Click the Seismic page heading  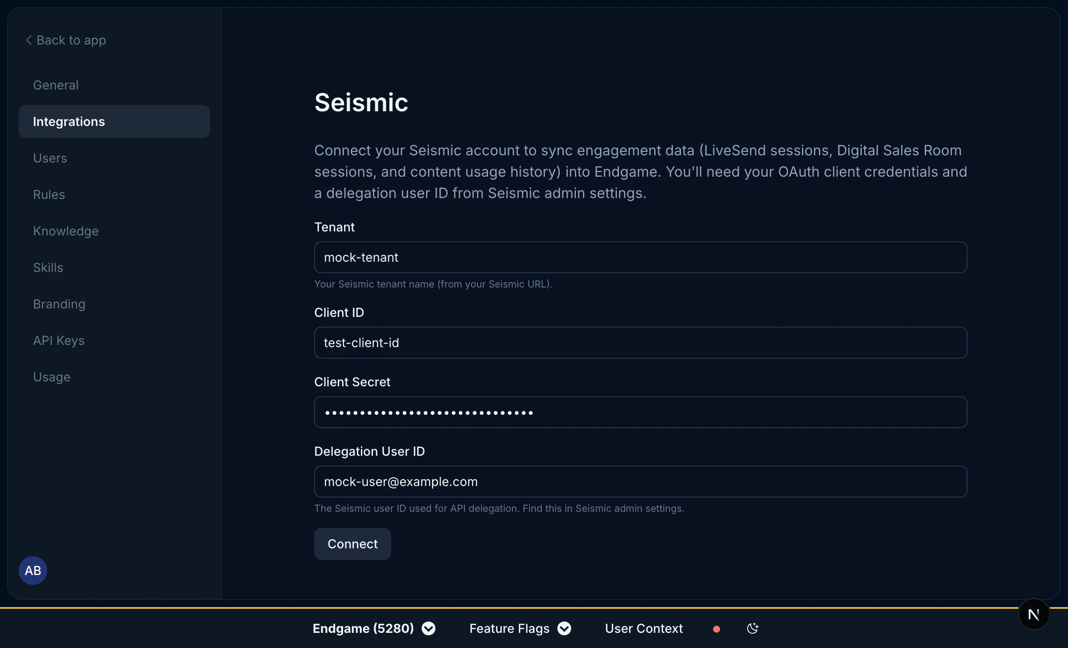(361, 102)
